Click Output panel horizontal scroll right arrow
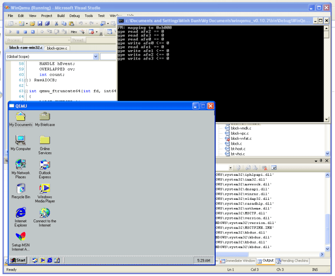 click(x=322, y=254)
